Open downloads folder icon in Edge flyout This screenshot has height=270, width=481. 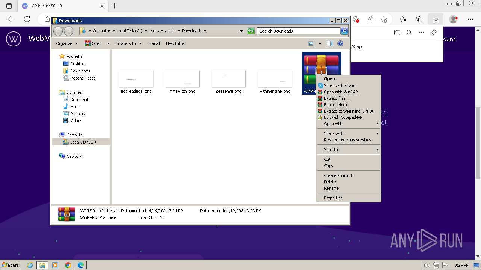click(x=397, y=33)
